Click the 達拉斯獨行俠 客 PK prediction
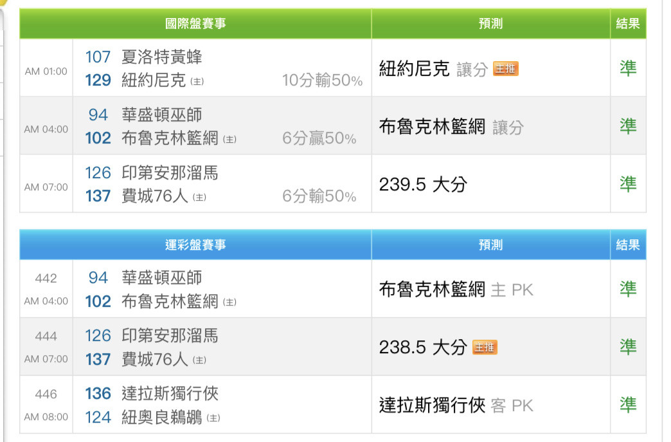Screen dimensions: 671x442 pos(456,405)
